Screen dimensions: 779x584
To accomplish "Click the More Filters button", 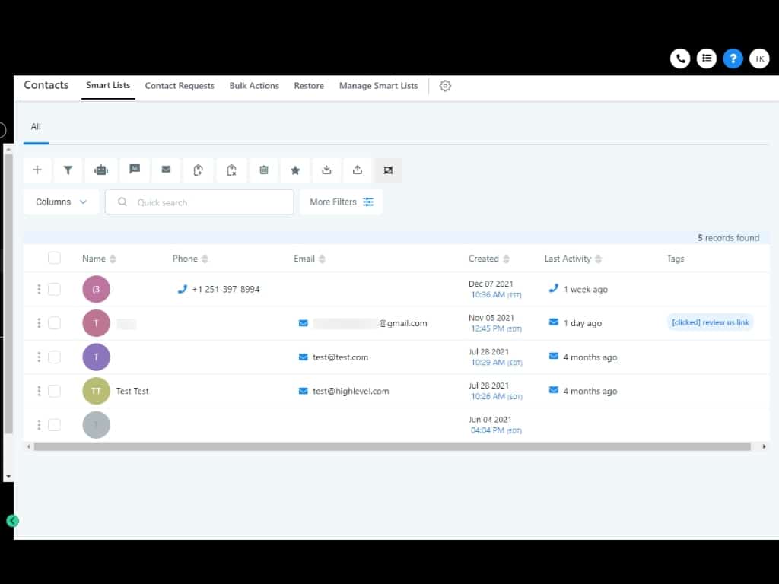I will point(342,202).
